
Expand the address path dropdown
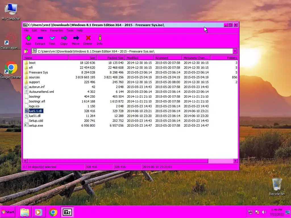235,51
